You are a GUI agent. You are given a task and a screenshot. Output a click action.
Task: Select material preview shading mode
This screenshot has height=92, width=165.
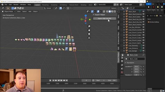(x=112, y=11)
